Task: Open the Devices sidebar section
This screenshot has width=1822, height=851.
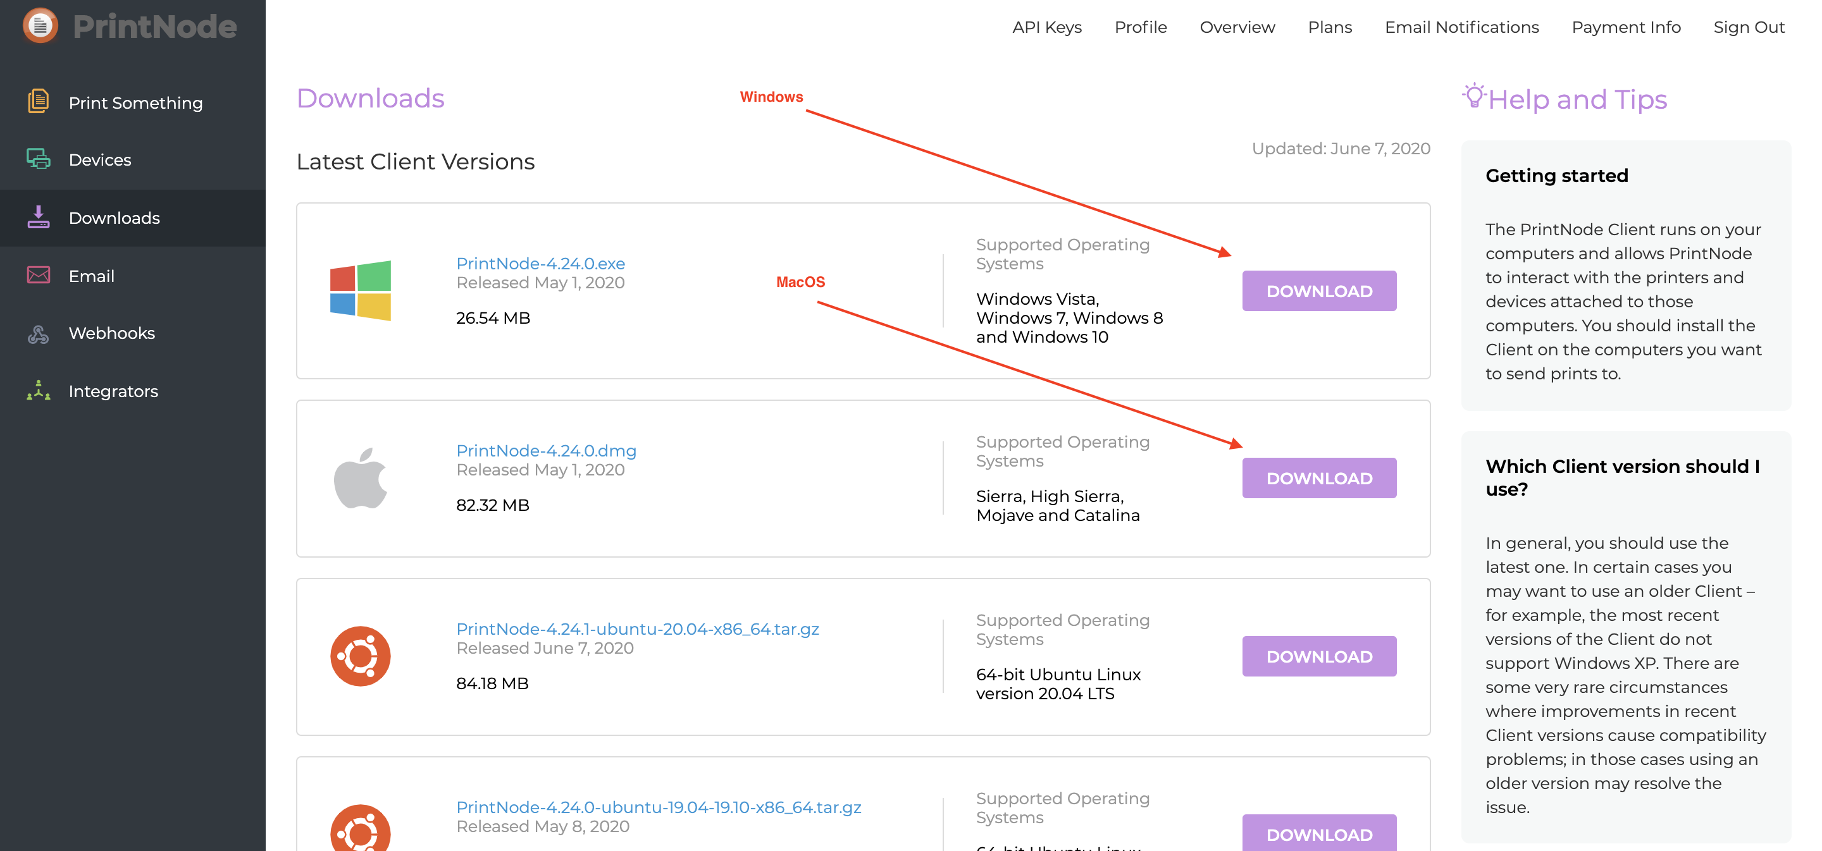Action: click(x=133, y=160)
